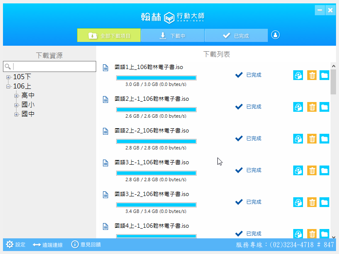Expand the 105下 tree node
339x254 pixels.
point(8,77)
